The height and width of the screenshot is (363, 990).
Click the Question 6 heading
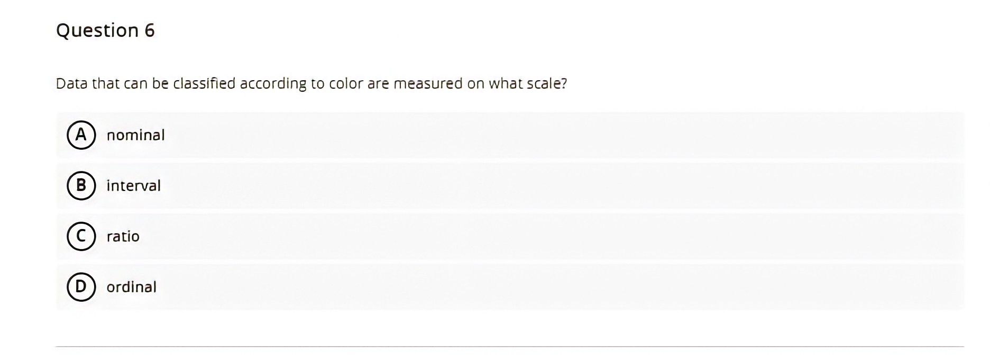105,30
